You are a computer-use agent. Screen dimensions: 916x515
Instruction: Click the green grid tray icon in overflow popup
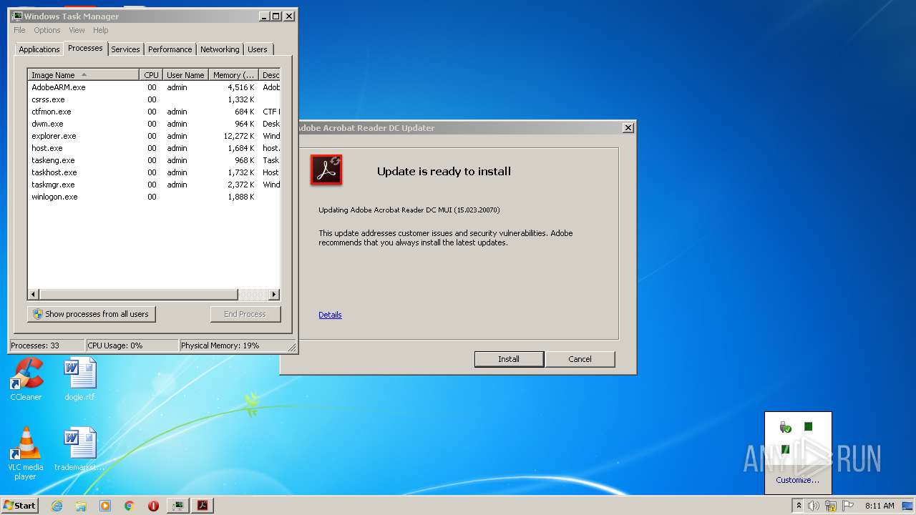click(808, 426)
